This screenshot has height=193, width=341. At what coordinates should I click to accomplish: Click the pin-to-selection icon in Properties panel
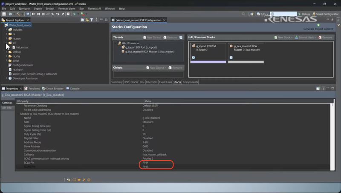(x=318, y=88)
